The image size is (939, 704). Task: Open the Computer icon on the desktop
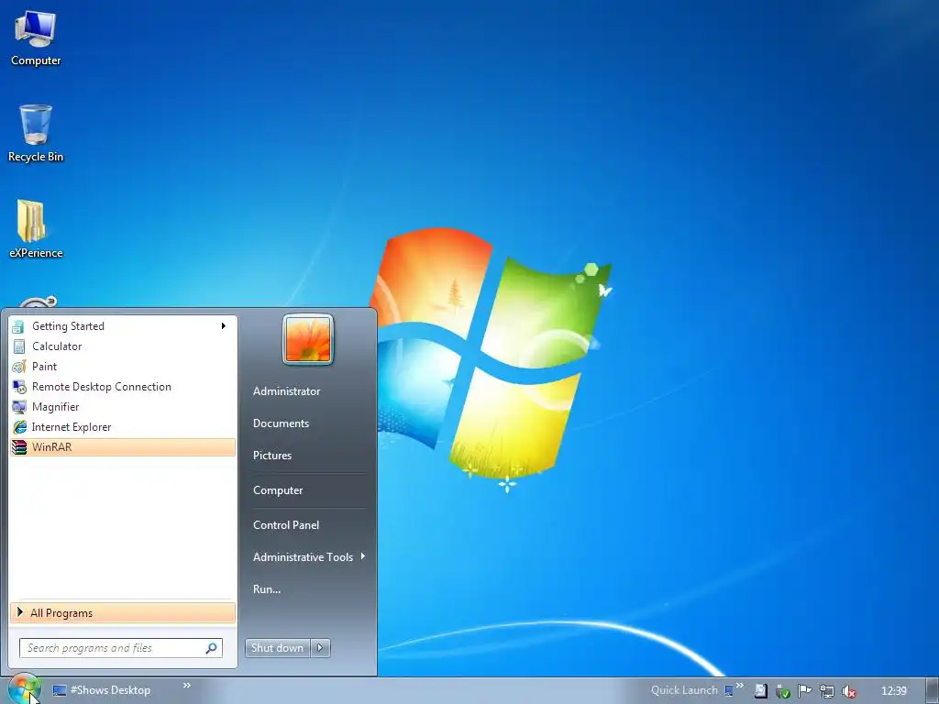coord(36,38)
